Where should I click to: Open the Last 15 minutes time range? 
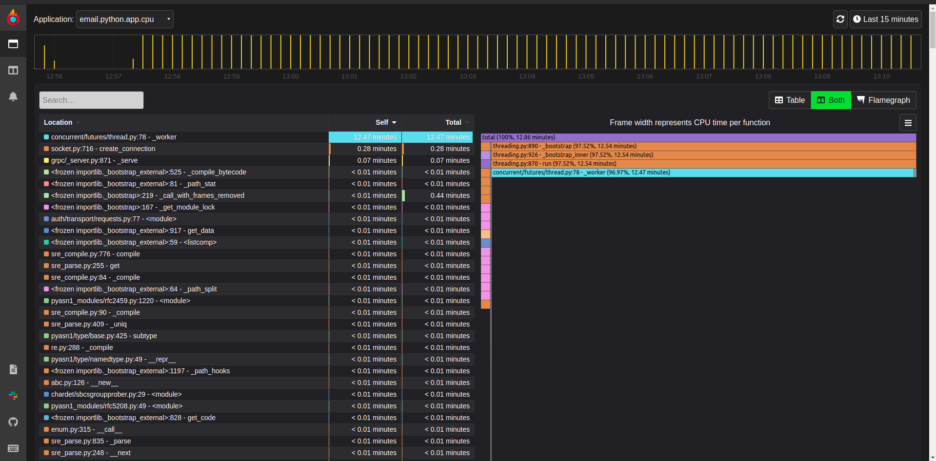tap(885, 19)
